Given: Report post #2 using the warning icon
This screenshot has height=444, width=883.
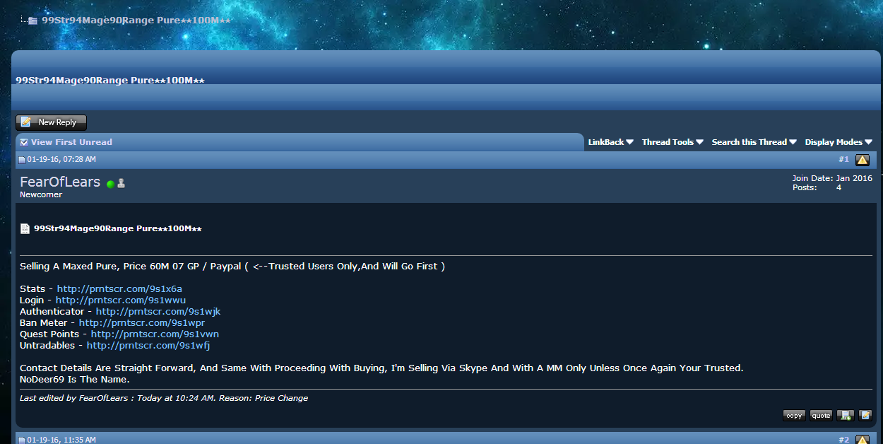Looking at the screenshot, I should (863, 439).
